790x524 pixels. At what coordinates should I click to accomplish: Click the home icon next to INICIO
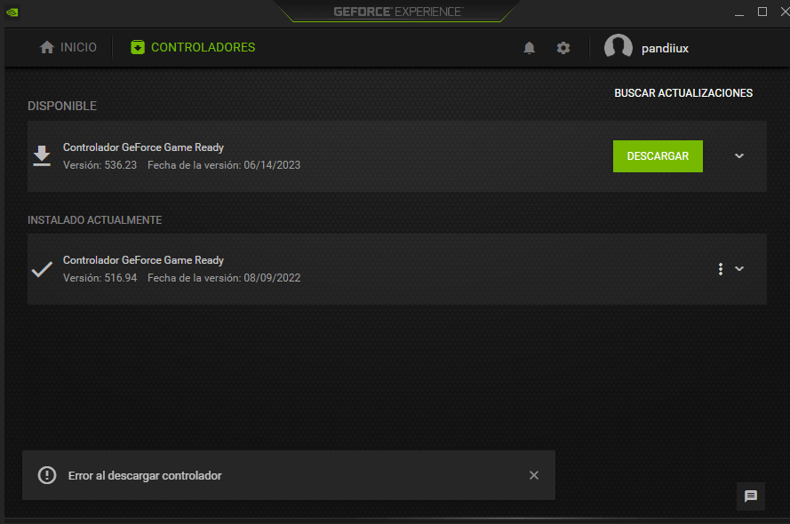point(47,47)
